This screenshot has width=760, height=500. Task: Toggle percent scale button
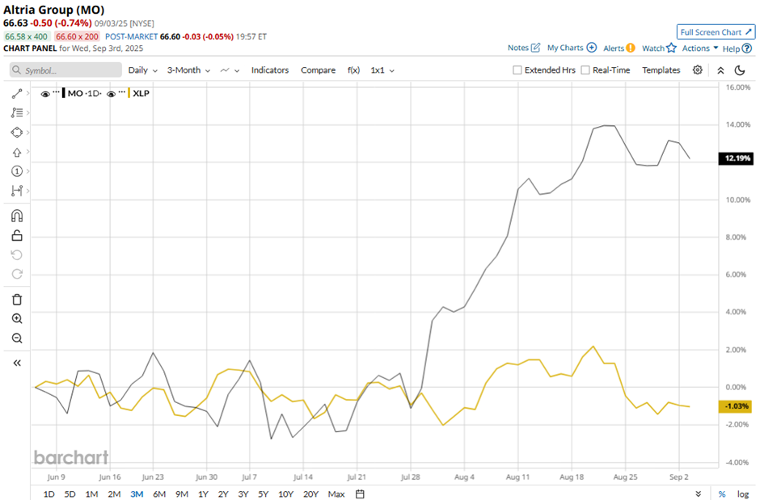(722, 494)
